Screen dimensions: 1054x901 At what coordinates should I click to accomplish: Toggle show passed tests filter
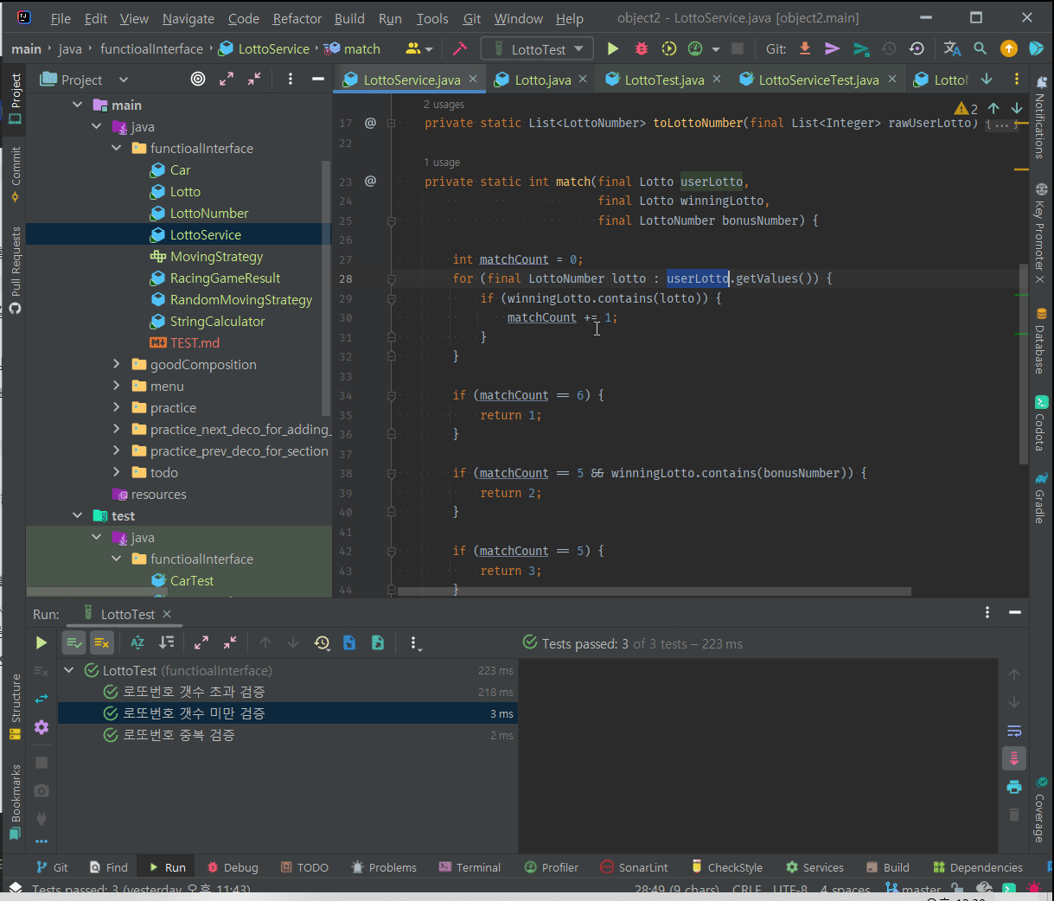click(73, 642)
